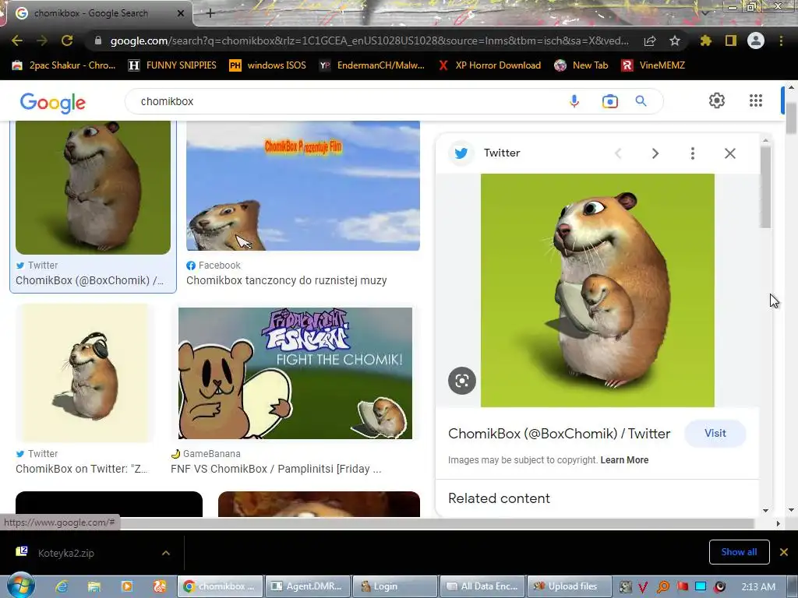This screenshot has height=598, width=798.
Task: Submit search with the magnifier icon
Action: coord(641,101)
